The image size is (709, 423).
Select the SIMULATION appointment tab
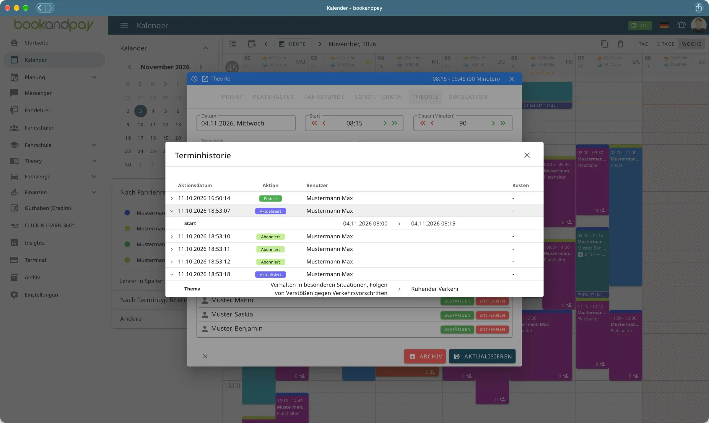click(x=468, y=97)
